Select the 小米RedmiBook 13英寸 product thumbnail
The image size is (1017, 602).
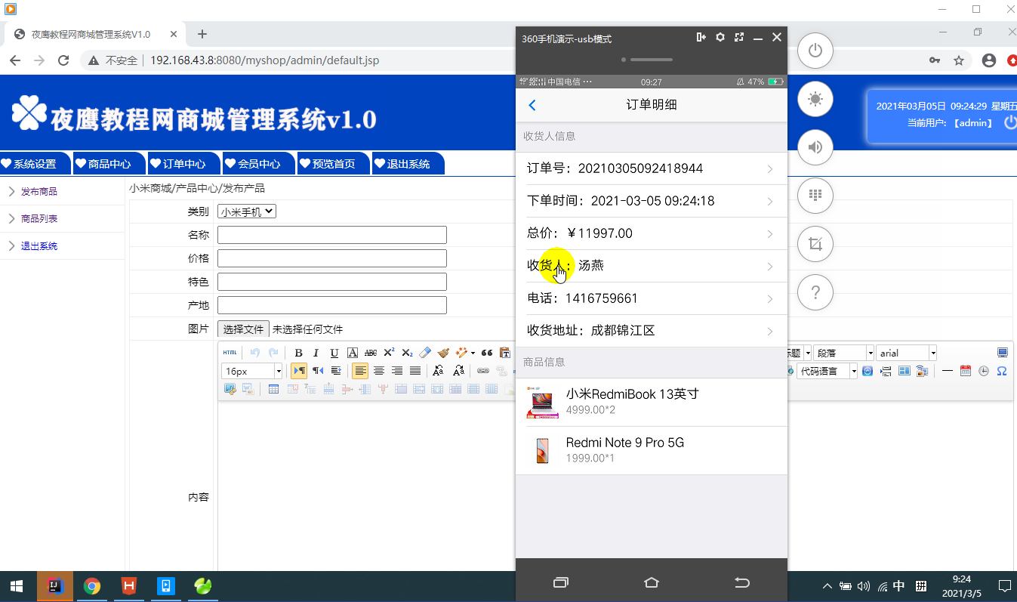click(x=541, y=402)
